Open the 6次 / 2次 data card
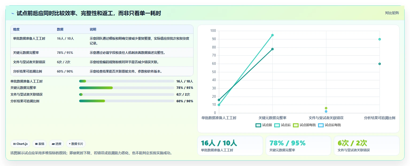This screenshot has width=410, height=166. [x=367, y=146]
